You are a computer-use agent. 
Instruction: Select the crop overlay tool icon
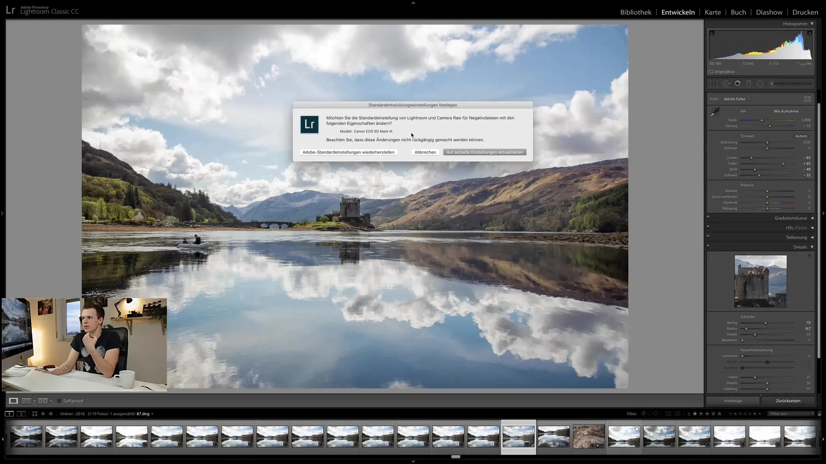tap(714, 84)
